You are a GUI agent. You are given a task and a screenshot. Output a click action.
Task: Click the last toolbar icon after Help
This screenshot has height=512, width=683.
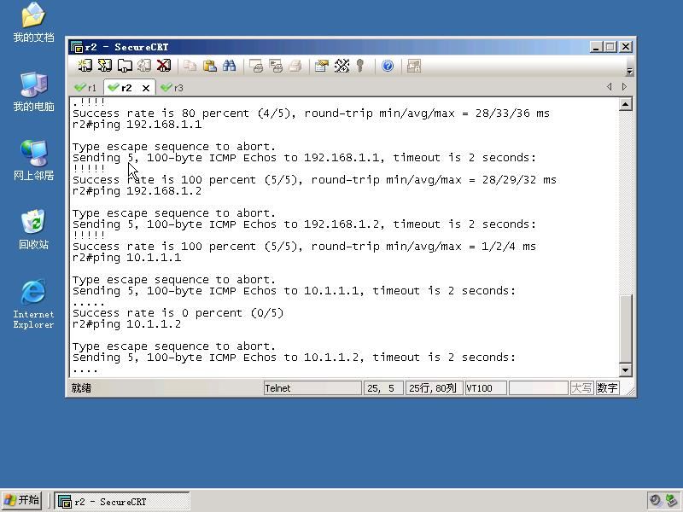pyautogui.click(x=414, y=66)
